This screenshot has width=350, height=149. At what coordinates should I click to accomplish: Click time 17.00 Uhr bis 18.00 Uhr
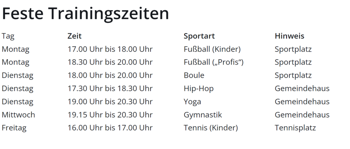(x=110, y=49)
